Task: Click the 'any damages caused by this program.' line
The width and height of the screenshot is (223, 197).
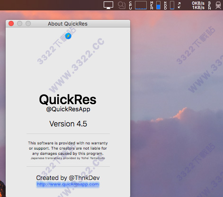Action: [x=68, y=153]
